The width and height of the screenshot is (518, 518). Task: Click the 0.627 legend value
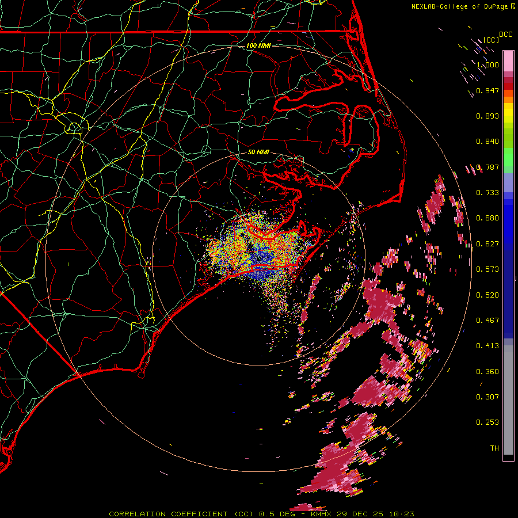click(x=487, y=244)
